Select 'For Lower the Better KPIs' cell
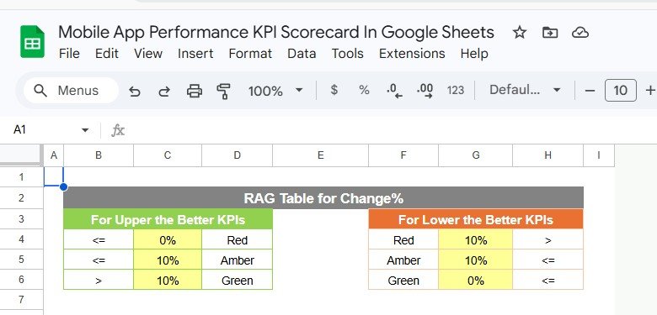 coord(476,219)
